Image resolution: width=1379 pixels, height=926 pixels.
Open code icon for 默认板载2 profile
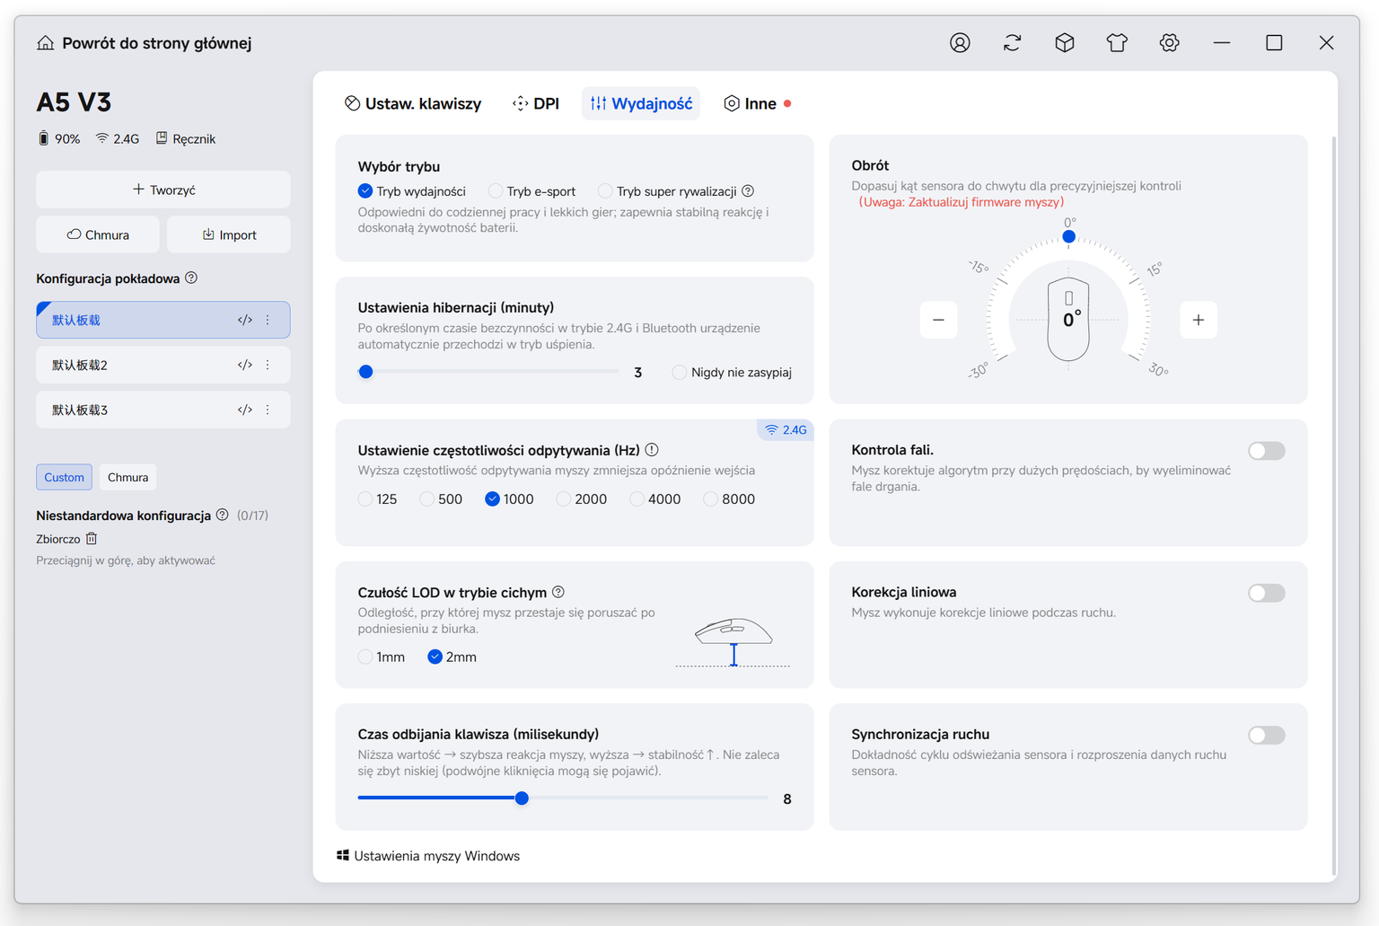(x=244, y=365)
